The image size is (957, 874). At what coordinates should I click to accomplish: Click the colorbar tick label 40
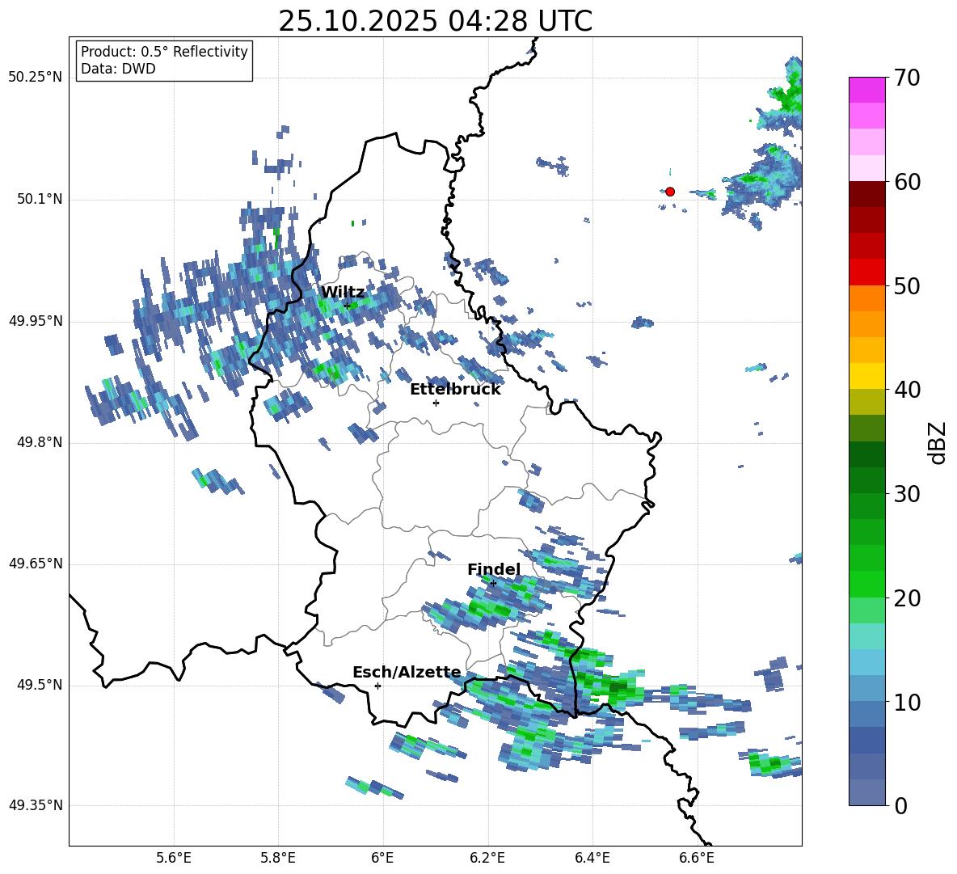(907, 390)
